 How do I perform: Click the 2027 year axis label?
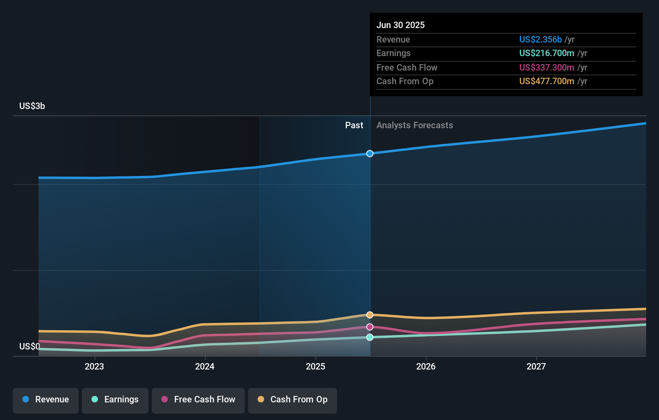(537, 366)
